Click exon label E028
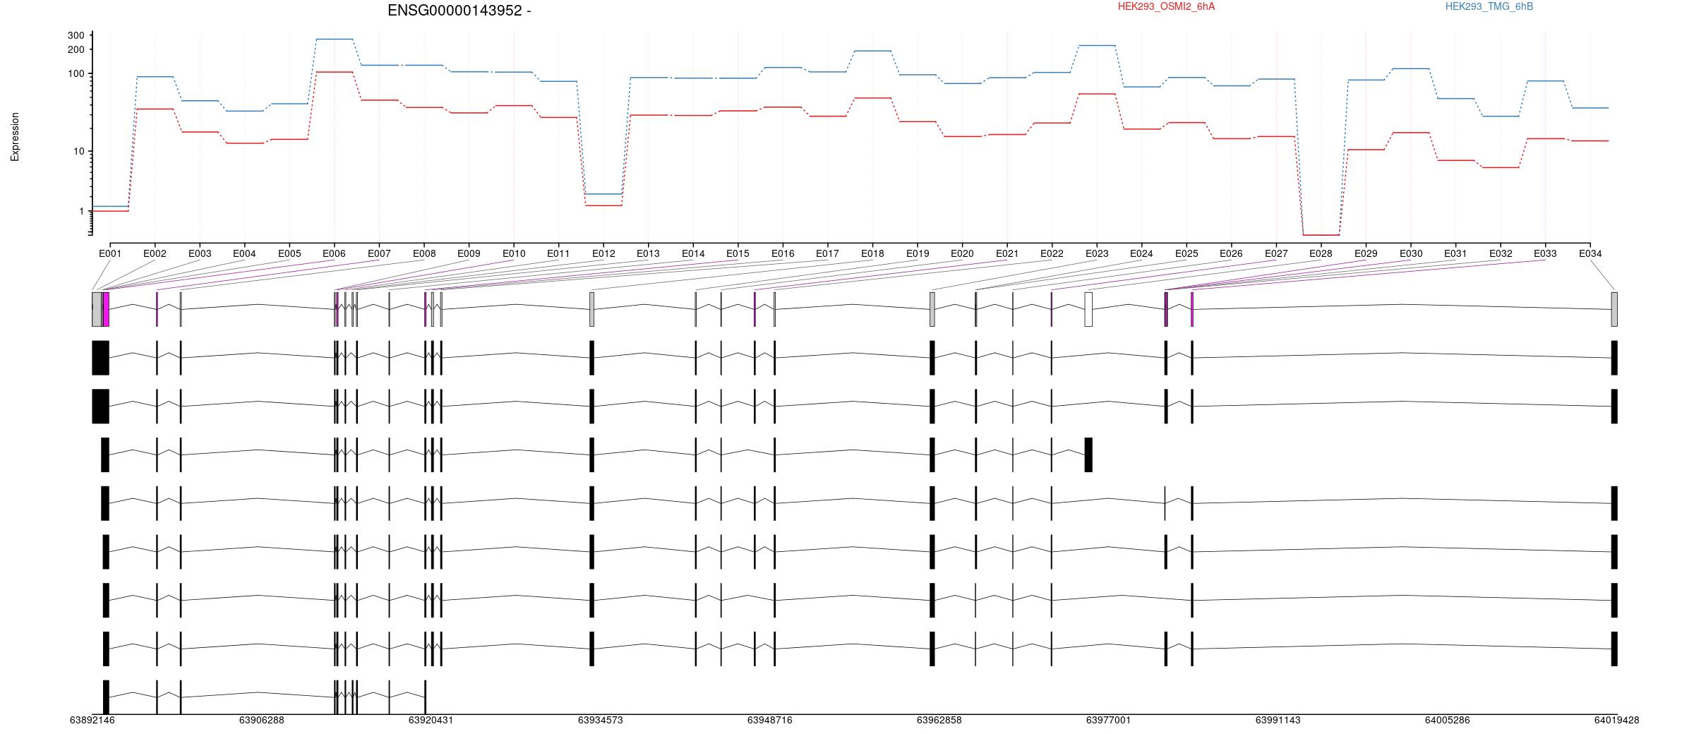Image resolution: width=1694 pixels, height=734 pixels. click(x=1321, y=253)
